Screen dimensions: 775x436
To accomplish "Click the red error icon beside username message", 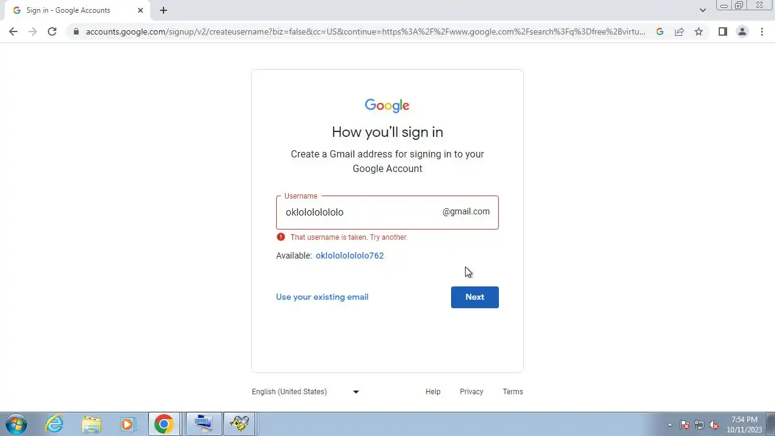I will pos(281,237).
